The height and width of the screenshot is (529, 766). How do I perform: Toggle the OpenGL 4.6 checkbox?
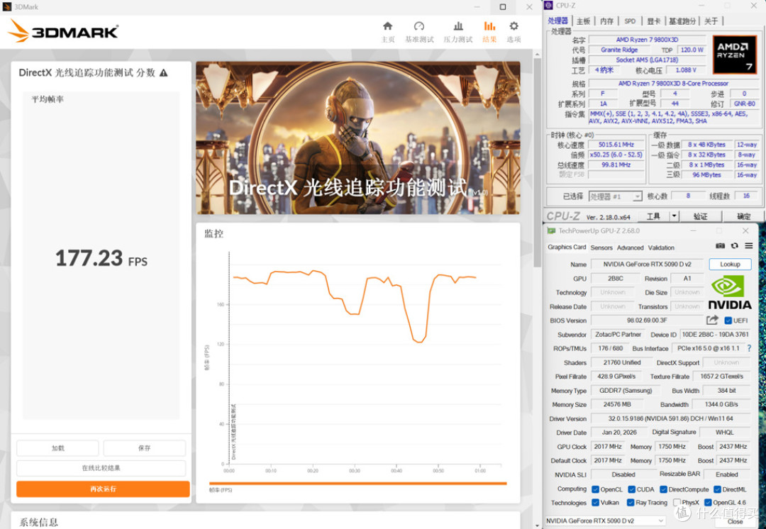[x=708, y=502]
